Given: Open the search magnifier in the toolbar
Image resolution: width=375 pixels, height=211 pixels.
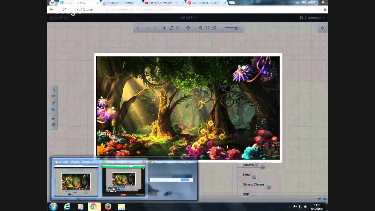Looking at the screenshot, I should click(x=201, y=28).
